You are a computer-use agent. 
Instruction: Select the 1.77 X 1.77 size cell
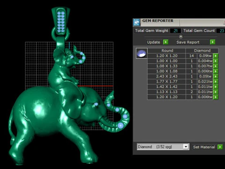click(x=167, y=82)
